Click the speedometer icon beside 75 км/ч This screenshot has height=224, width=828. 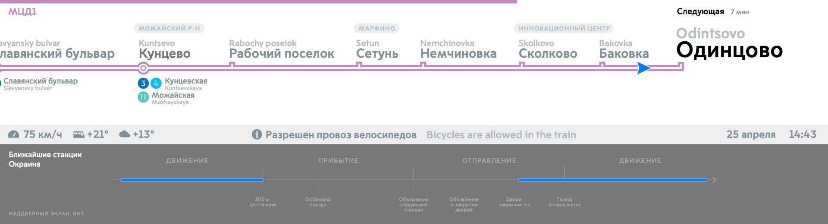click(13, 134)
